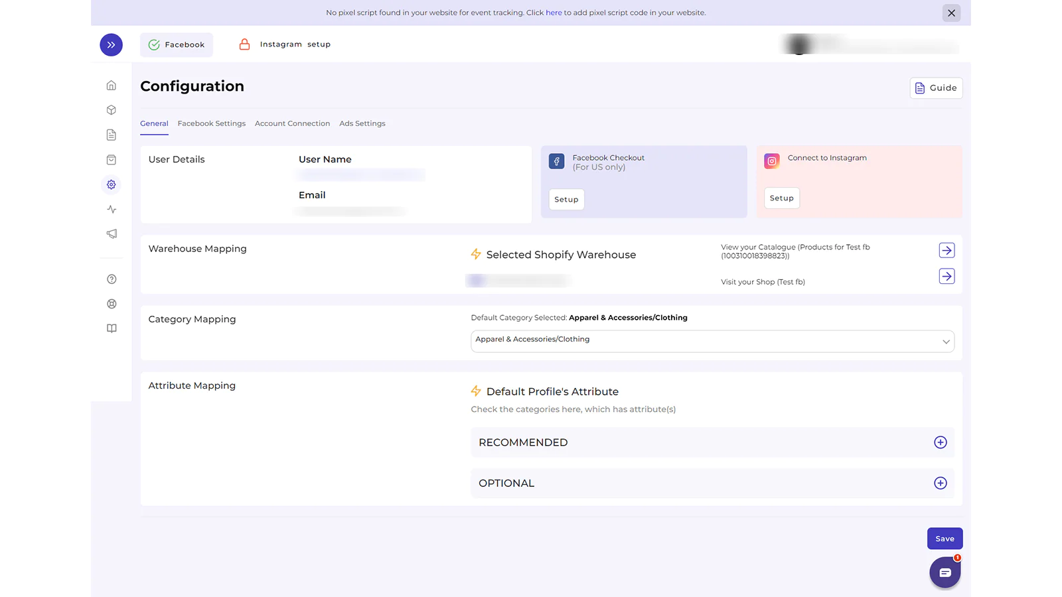The image size is (1062, 597).
Task: Click Setup under Facebook Checkout
Action: coord(566,200)
